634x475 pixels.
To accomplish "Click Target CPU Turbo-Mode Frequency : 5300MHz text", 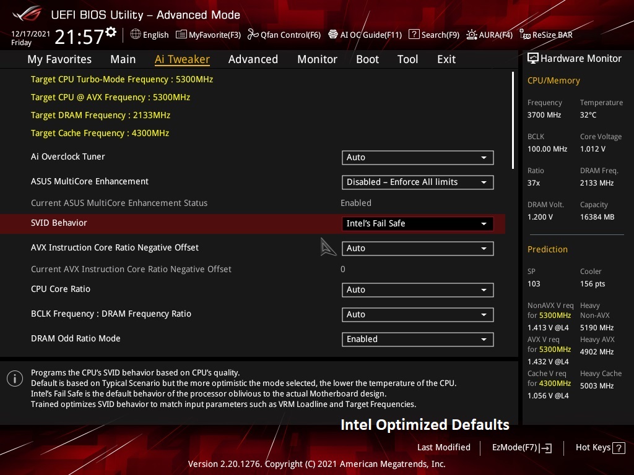I will 122,79.
